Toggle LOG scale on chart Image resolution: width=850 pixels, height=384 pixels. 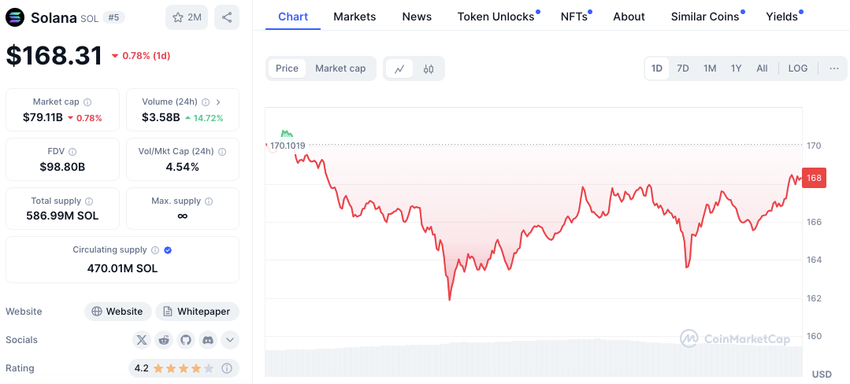pos(798,68)
